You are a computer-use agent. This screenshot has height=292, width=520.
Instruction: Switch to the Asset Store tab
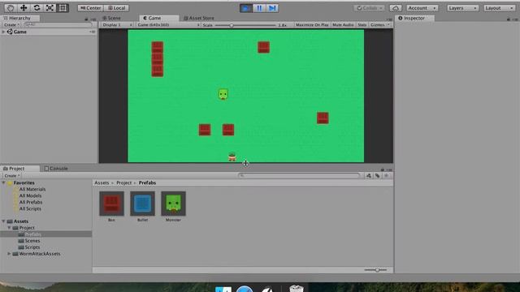pyautogui.click(x=198, y=18)
